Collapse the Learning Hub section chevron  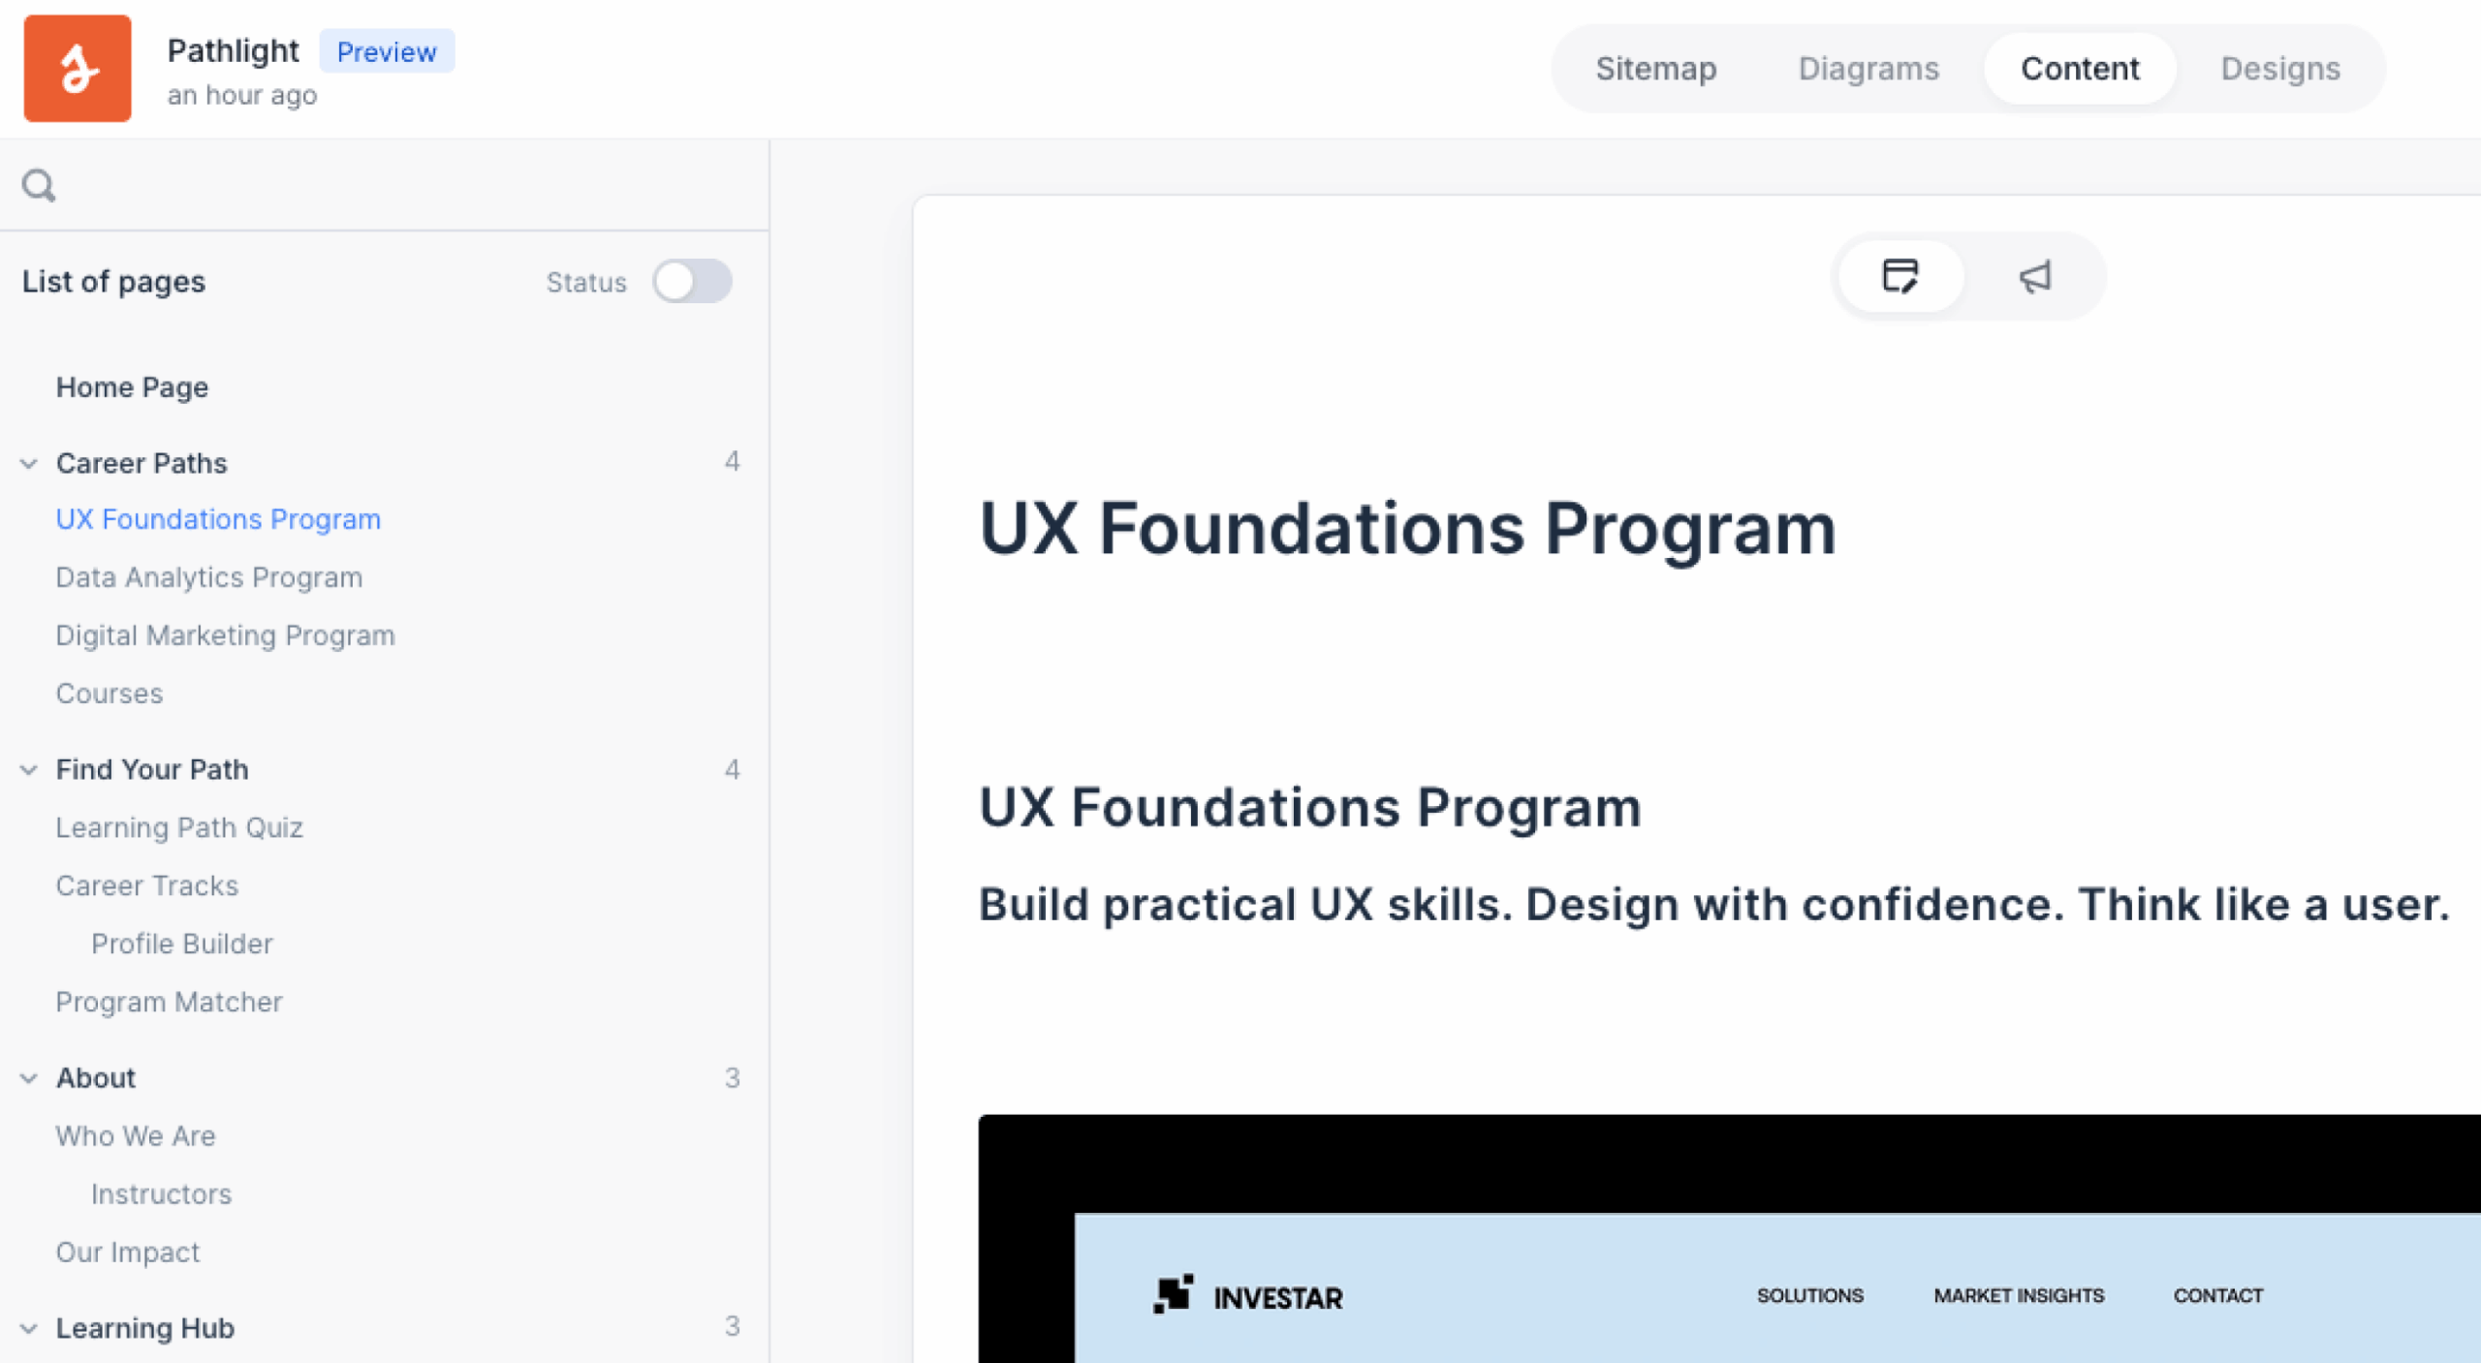29,1328
